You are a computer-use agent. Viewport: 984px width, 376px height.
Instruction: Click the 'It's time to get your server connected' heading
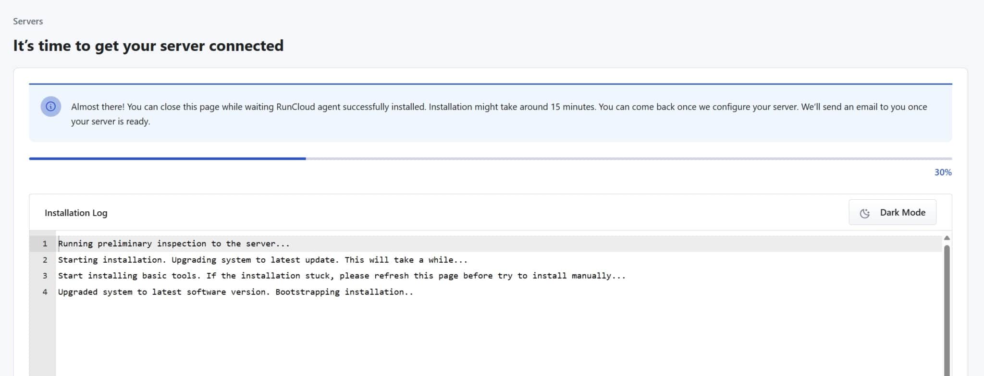point(148,46)
